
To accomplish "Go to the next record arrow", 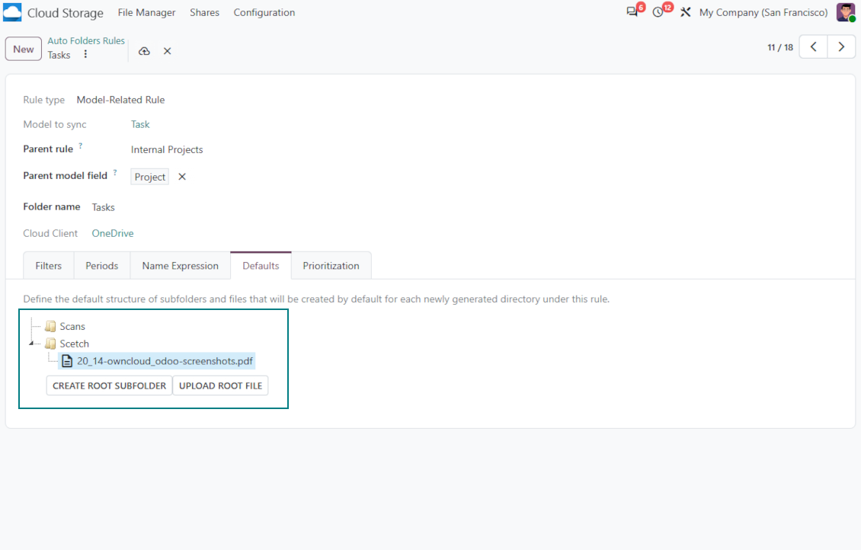I will pyautogui.click(x=841, y=47).
